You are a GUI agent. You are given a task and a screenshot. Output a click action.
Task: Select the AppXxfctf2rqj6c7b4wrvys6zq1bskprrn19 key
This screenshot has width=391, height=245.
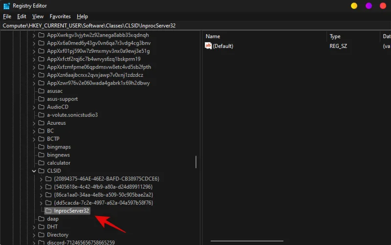tap(93, 59)
